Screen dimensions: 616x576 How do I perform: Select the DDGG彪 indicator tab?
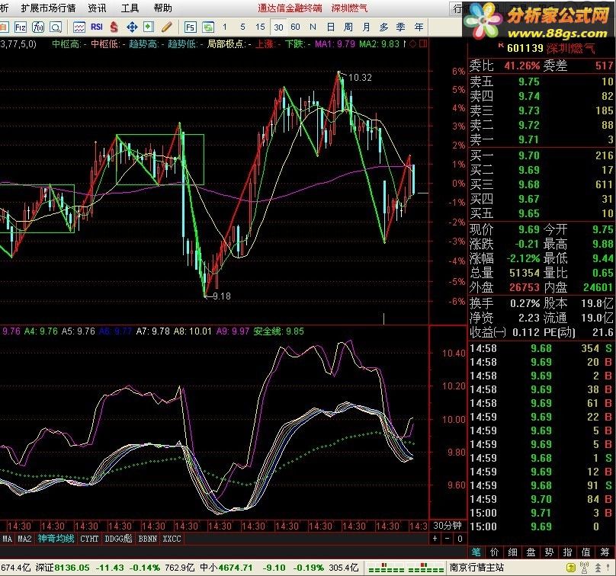point(118,539)
